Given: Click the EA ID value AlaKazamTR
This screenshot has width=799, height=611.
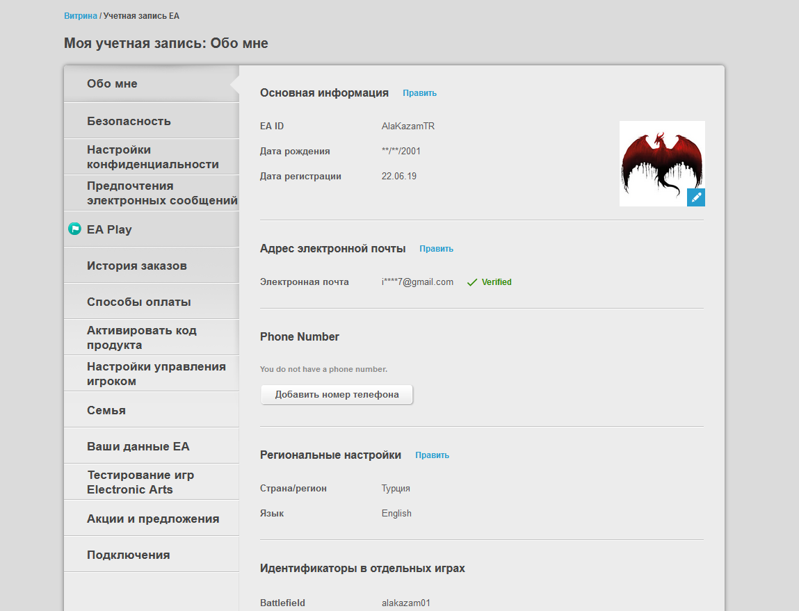Looking at the screenshot, I should click(x=408, y=127).
